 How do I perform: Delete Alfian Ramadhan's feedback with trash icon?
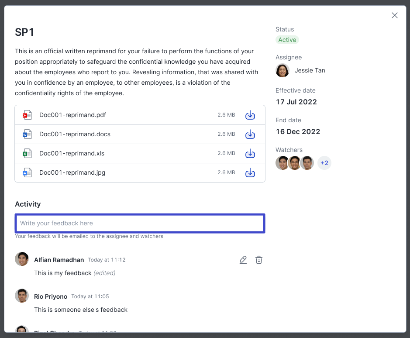(259, 260)
